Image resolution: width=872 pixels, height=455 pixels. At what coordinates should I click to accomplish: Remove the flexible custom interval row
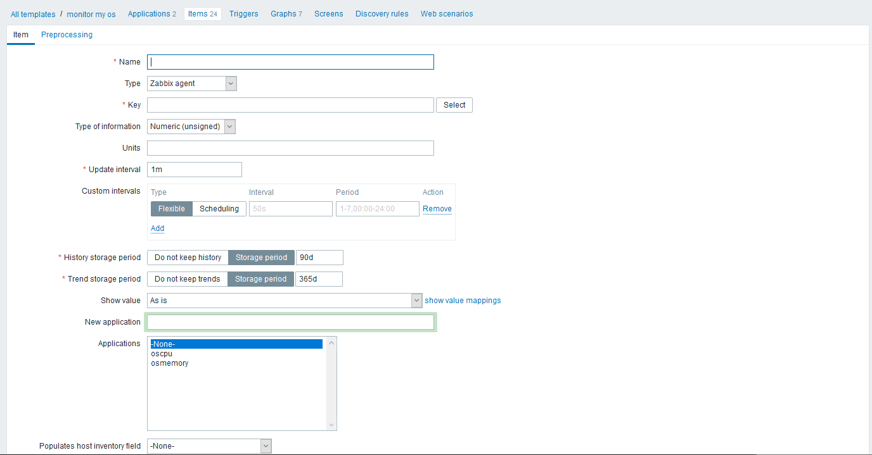(x=437, y=208)
